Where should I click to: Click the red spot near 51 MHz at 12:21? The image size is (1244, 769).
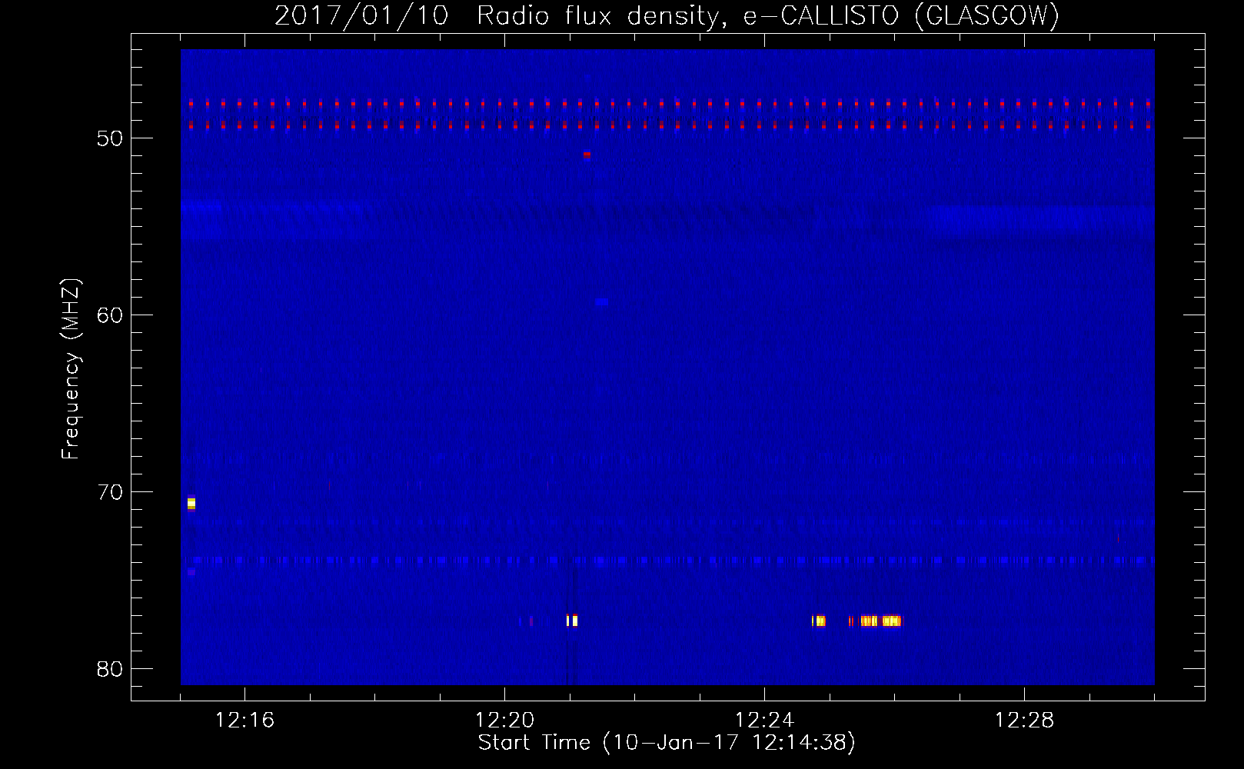[x=587, y=155]
